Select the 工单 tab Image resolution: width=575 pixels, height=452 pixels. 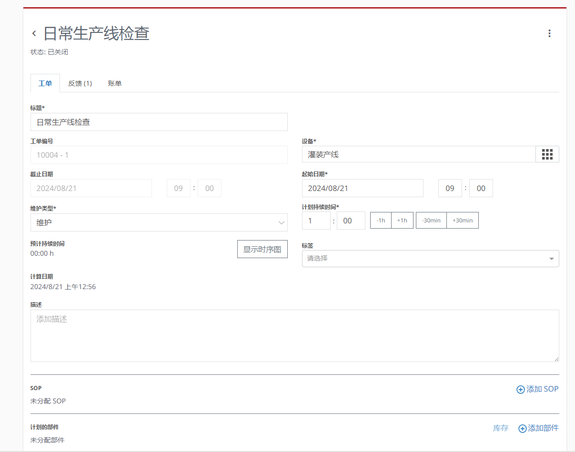[x=45, y=83]
